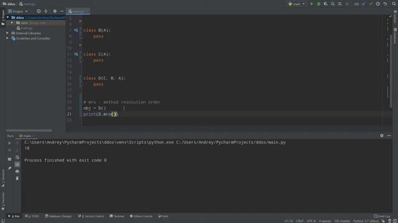Click the comment 'mro - method resolution order'
398x223 pixels.
tap(122, 102)
